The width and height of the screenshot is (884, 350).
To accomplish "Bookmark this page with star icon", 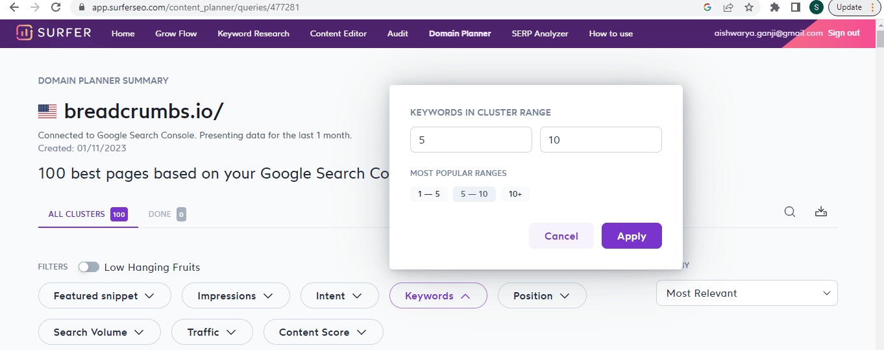I will (x=749, y=8).
